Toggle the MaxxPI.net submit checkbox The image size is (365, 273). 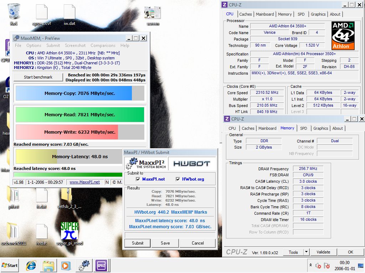click(138, 179)
